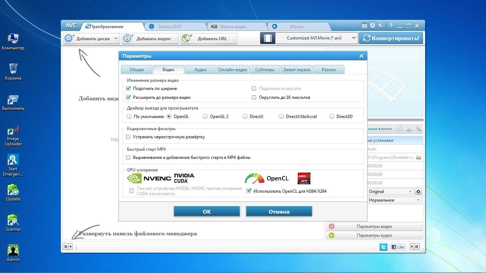Select DirectX:NoAccel radio button
This screenshot has height=273, width=486.
tap(281, 116)
